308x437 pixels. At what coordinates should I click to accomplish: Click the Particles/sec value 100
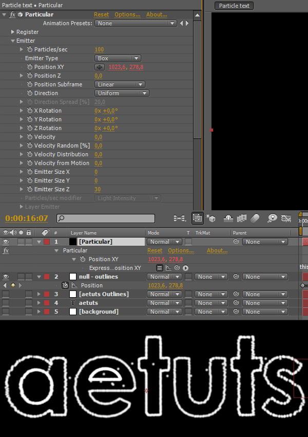[99, 49]
